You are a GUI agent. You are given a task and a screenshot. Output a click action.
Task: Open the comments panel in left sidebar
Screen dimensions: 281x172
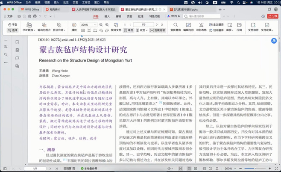18,58
